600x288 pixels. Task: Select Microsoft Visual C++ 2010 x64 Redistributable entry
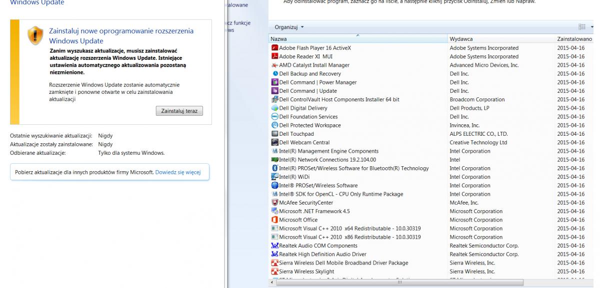350,229
